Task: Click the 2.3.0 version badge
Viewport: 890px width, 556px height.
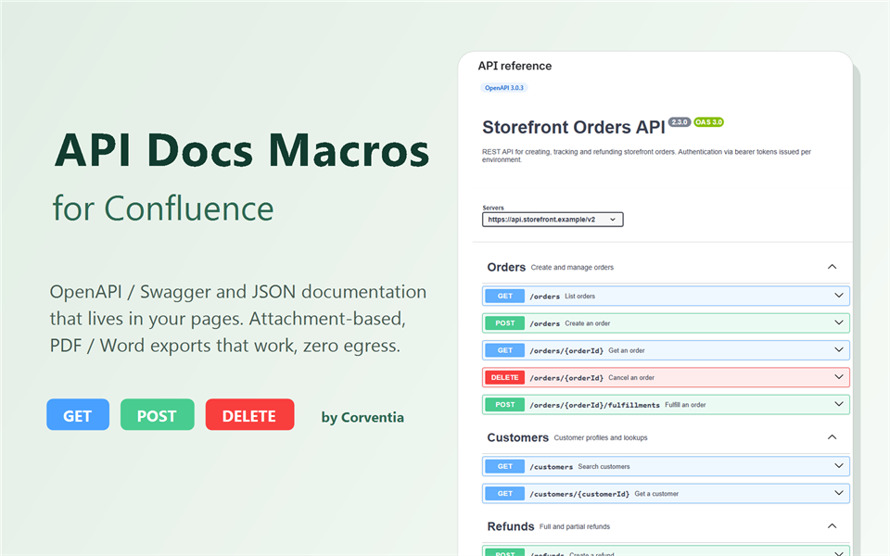Action: pyautogui.click(x=680, y=122)
